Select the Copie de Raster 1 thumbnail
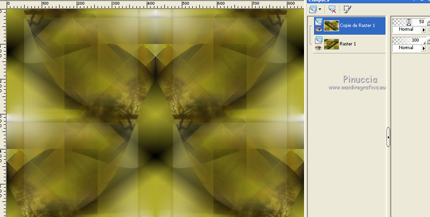 click(331, 26)
